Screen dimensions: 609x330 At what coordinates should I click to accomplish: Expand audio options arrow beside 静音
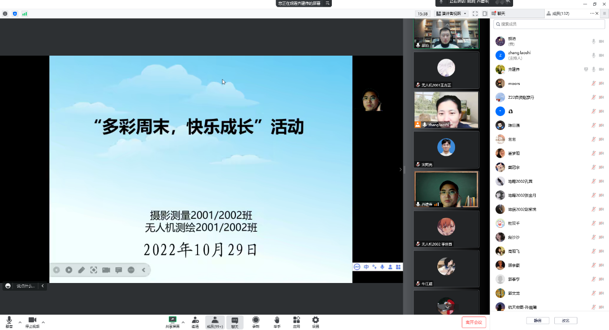[x=20, y=322]
